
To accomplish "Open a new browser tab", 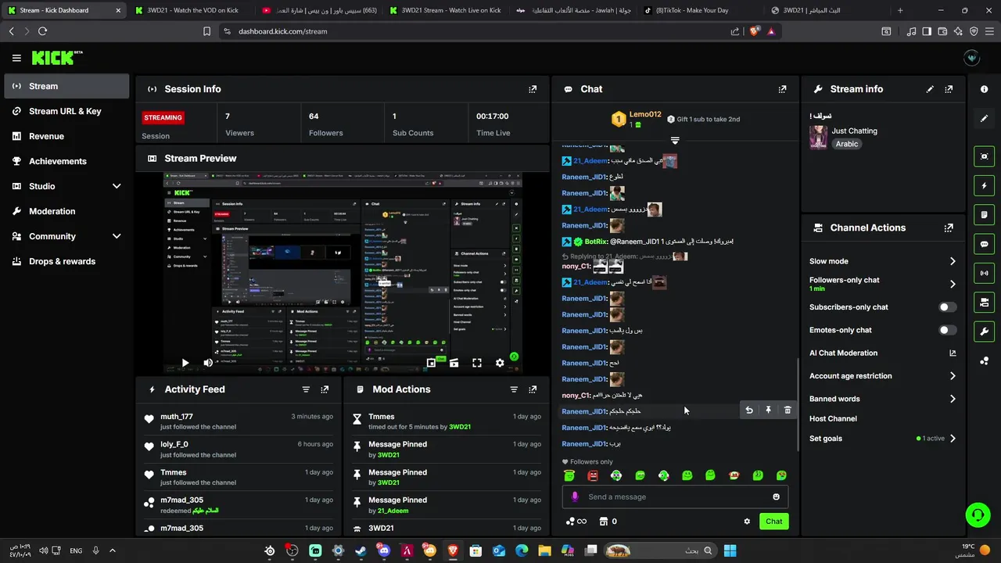I will pos(900,10).
